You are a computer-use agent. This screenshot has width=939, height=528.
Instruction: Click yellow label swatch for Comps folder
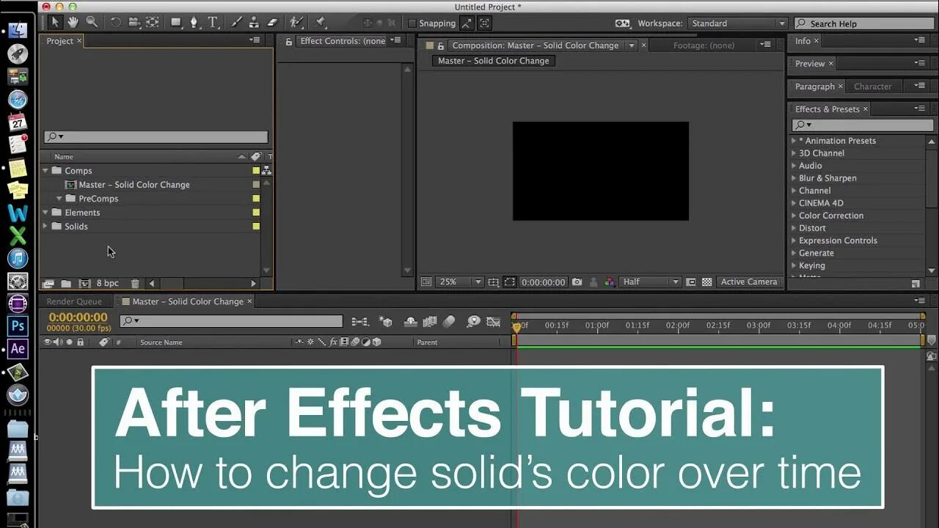(x=256, y=171)
